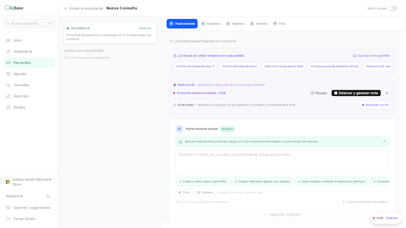
Task: Pause the scribe recording
Action: coord(319,93)
